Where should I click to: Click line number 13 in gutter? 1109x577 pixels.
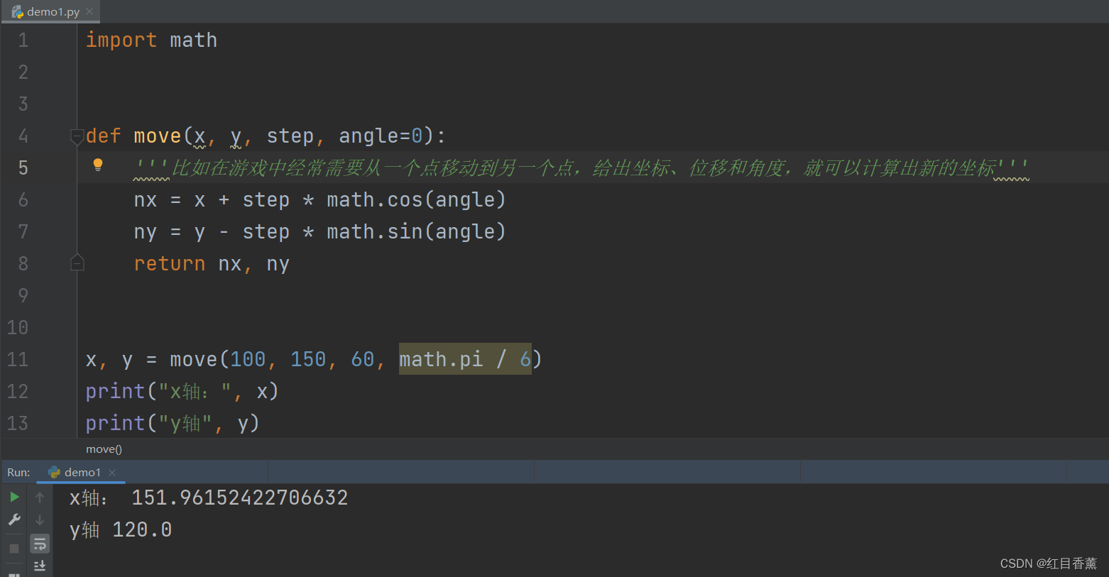pos(18,424)
